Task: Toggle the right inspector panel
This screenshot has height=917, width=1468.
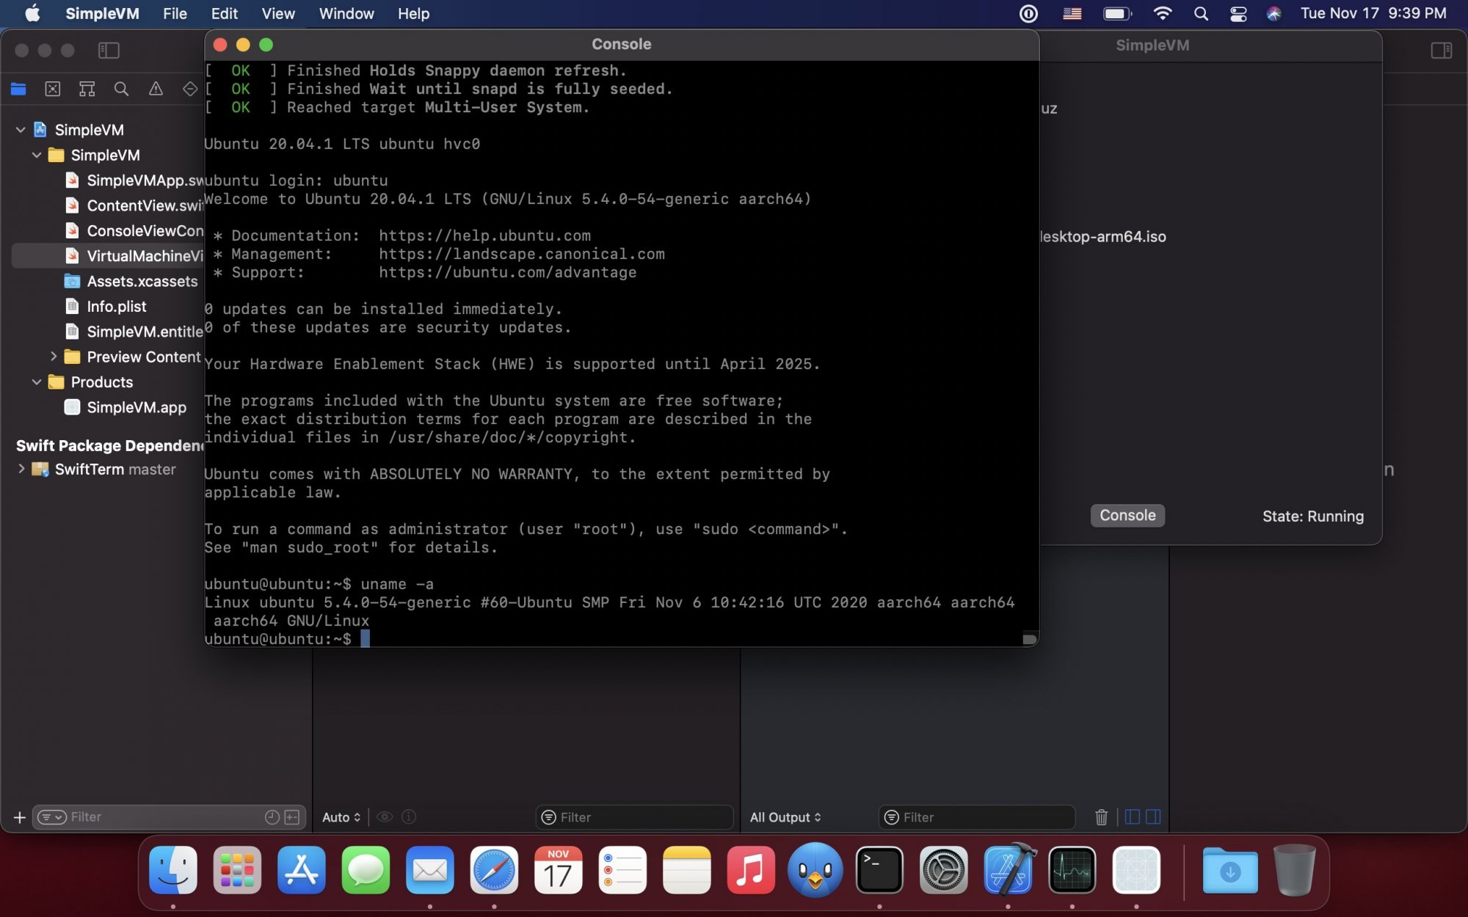Action: click(1441, 50)
